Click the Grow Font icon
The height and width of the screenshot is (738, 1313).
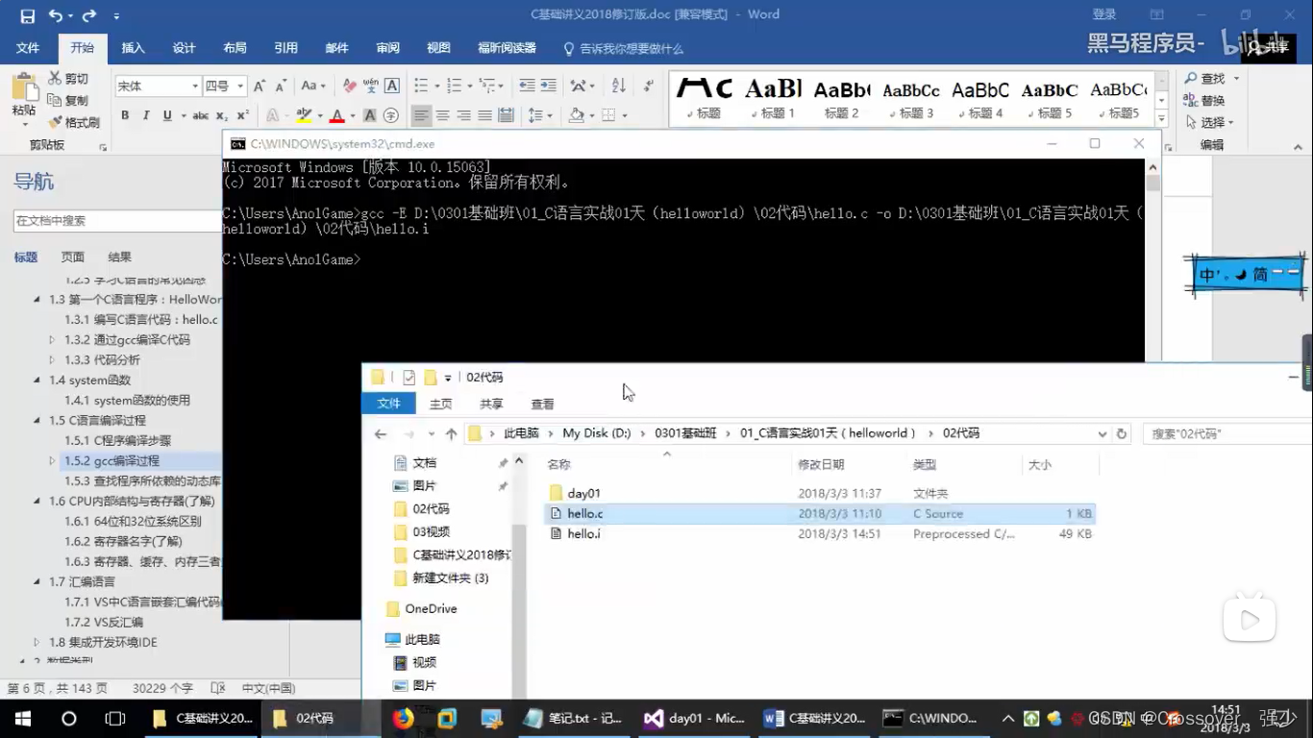[260, 86]
